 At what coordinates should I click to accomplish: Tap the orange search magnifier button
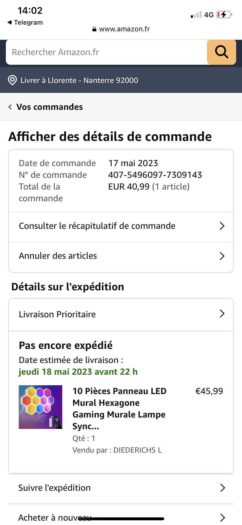pos(221,52)
